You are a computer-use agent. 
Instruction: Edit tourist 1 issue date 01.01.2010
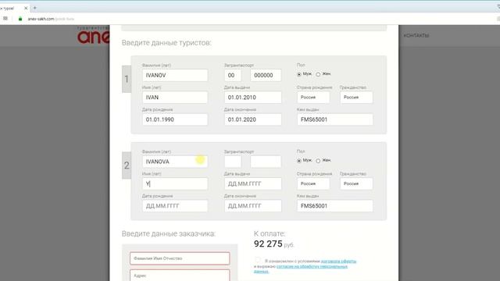click(x=253, y=98)
